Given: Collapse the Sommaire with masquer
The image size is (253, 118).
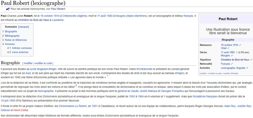Looking at the screenshot, I should pyautogui.click(x=23, y=27).
